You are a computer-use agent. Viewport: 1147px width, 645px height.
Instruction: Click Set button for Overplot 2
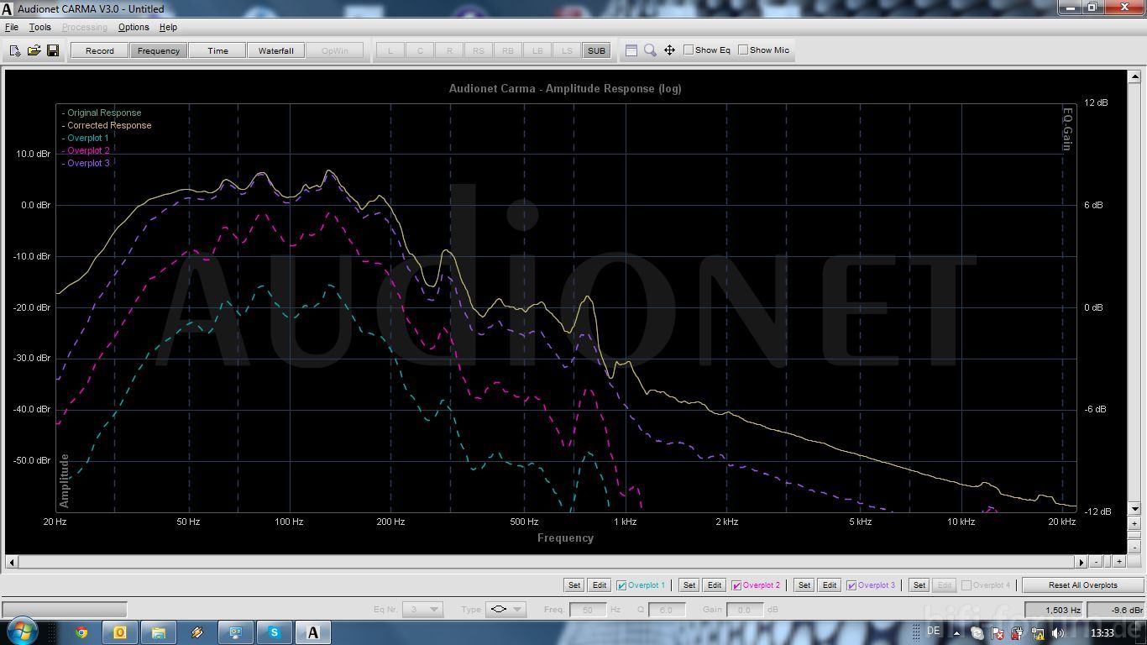pos(689,585)
